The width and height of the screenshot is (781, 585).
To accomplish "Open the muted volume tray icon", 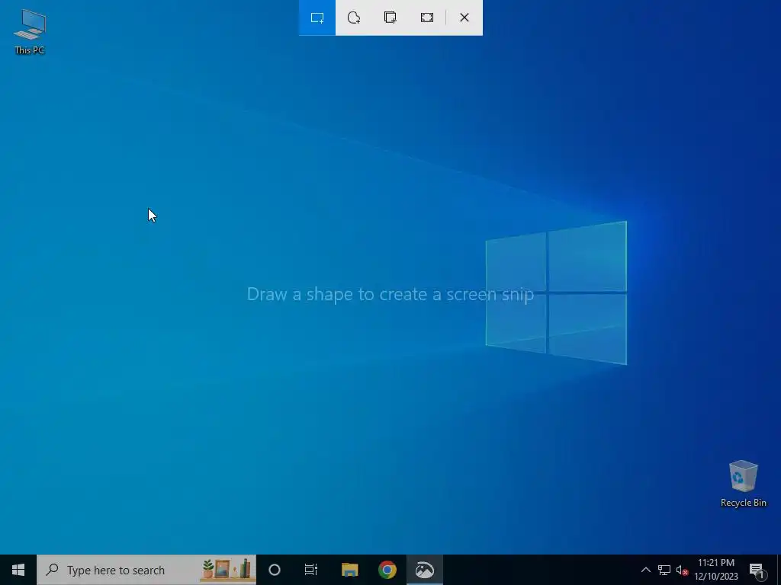I will [x=682, y=570].
